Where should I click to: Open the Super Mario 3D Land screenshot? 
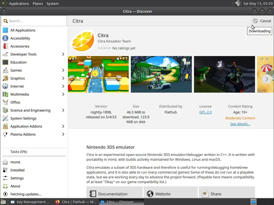coord(98,74)
